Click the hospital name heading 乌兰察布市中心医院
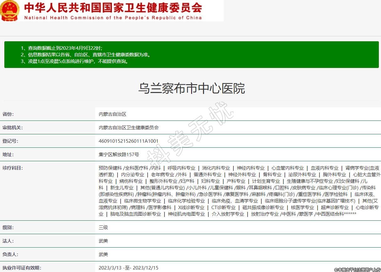 [191, 89]
